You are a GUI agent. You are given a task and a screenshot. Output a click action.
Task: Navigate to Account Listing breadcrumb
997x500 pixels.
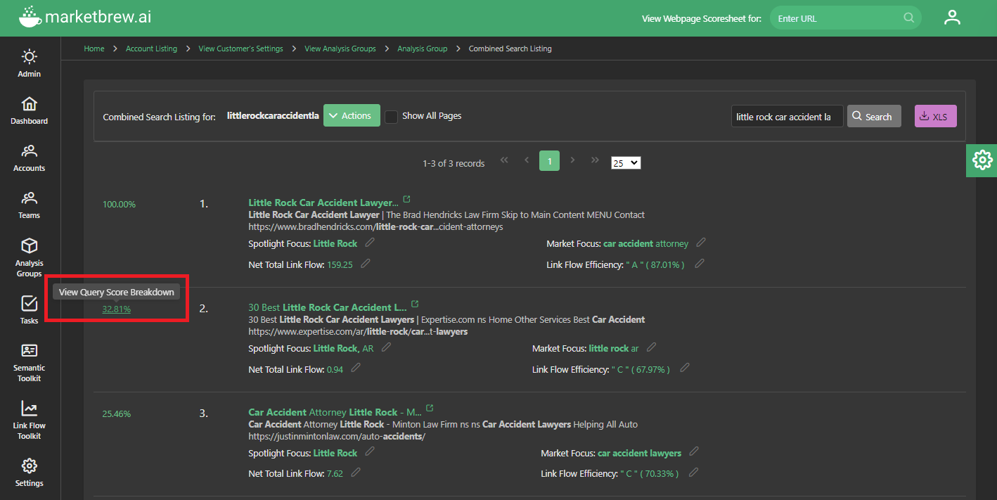(151, 49)
